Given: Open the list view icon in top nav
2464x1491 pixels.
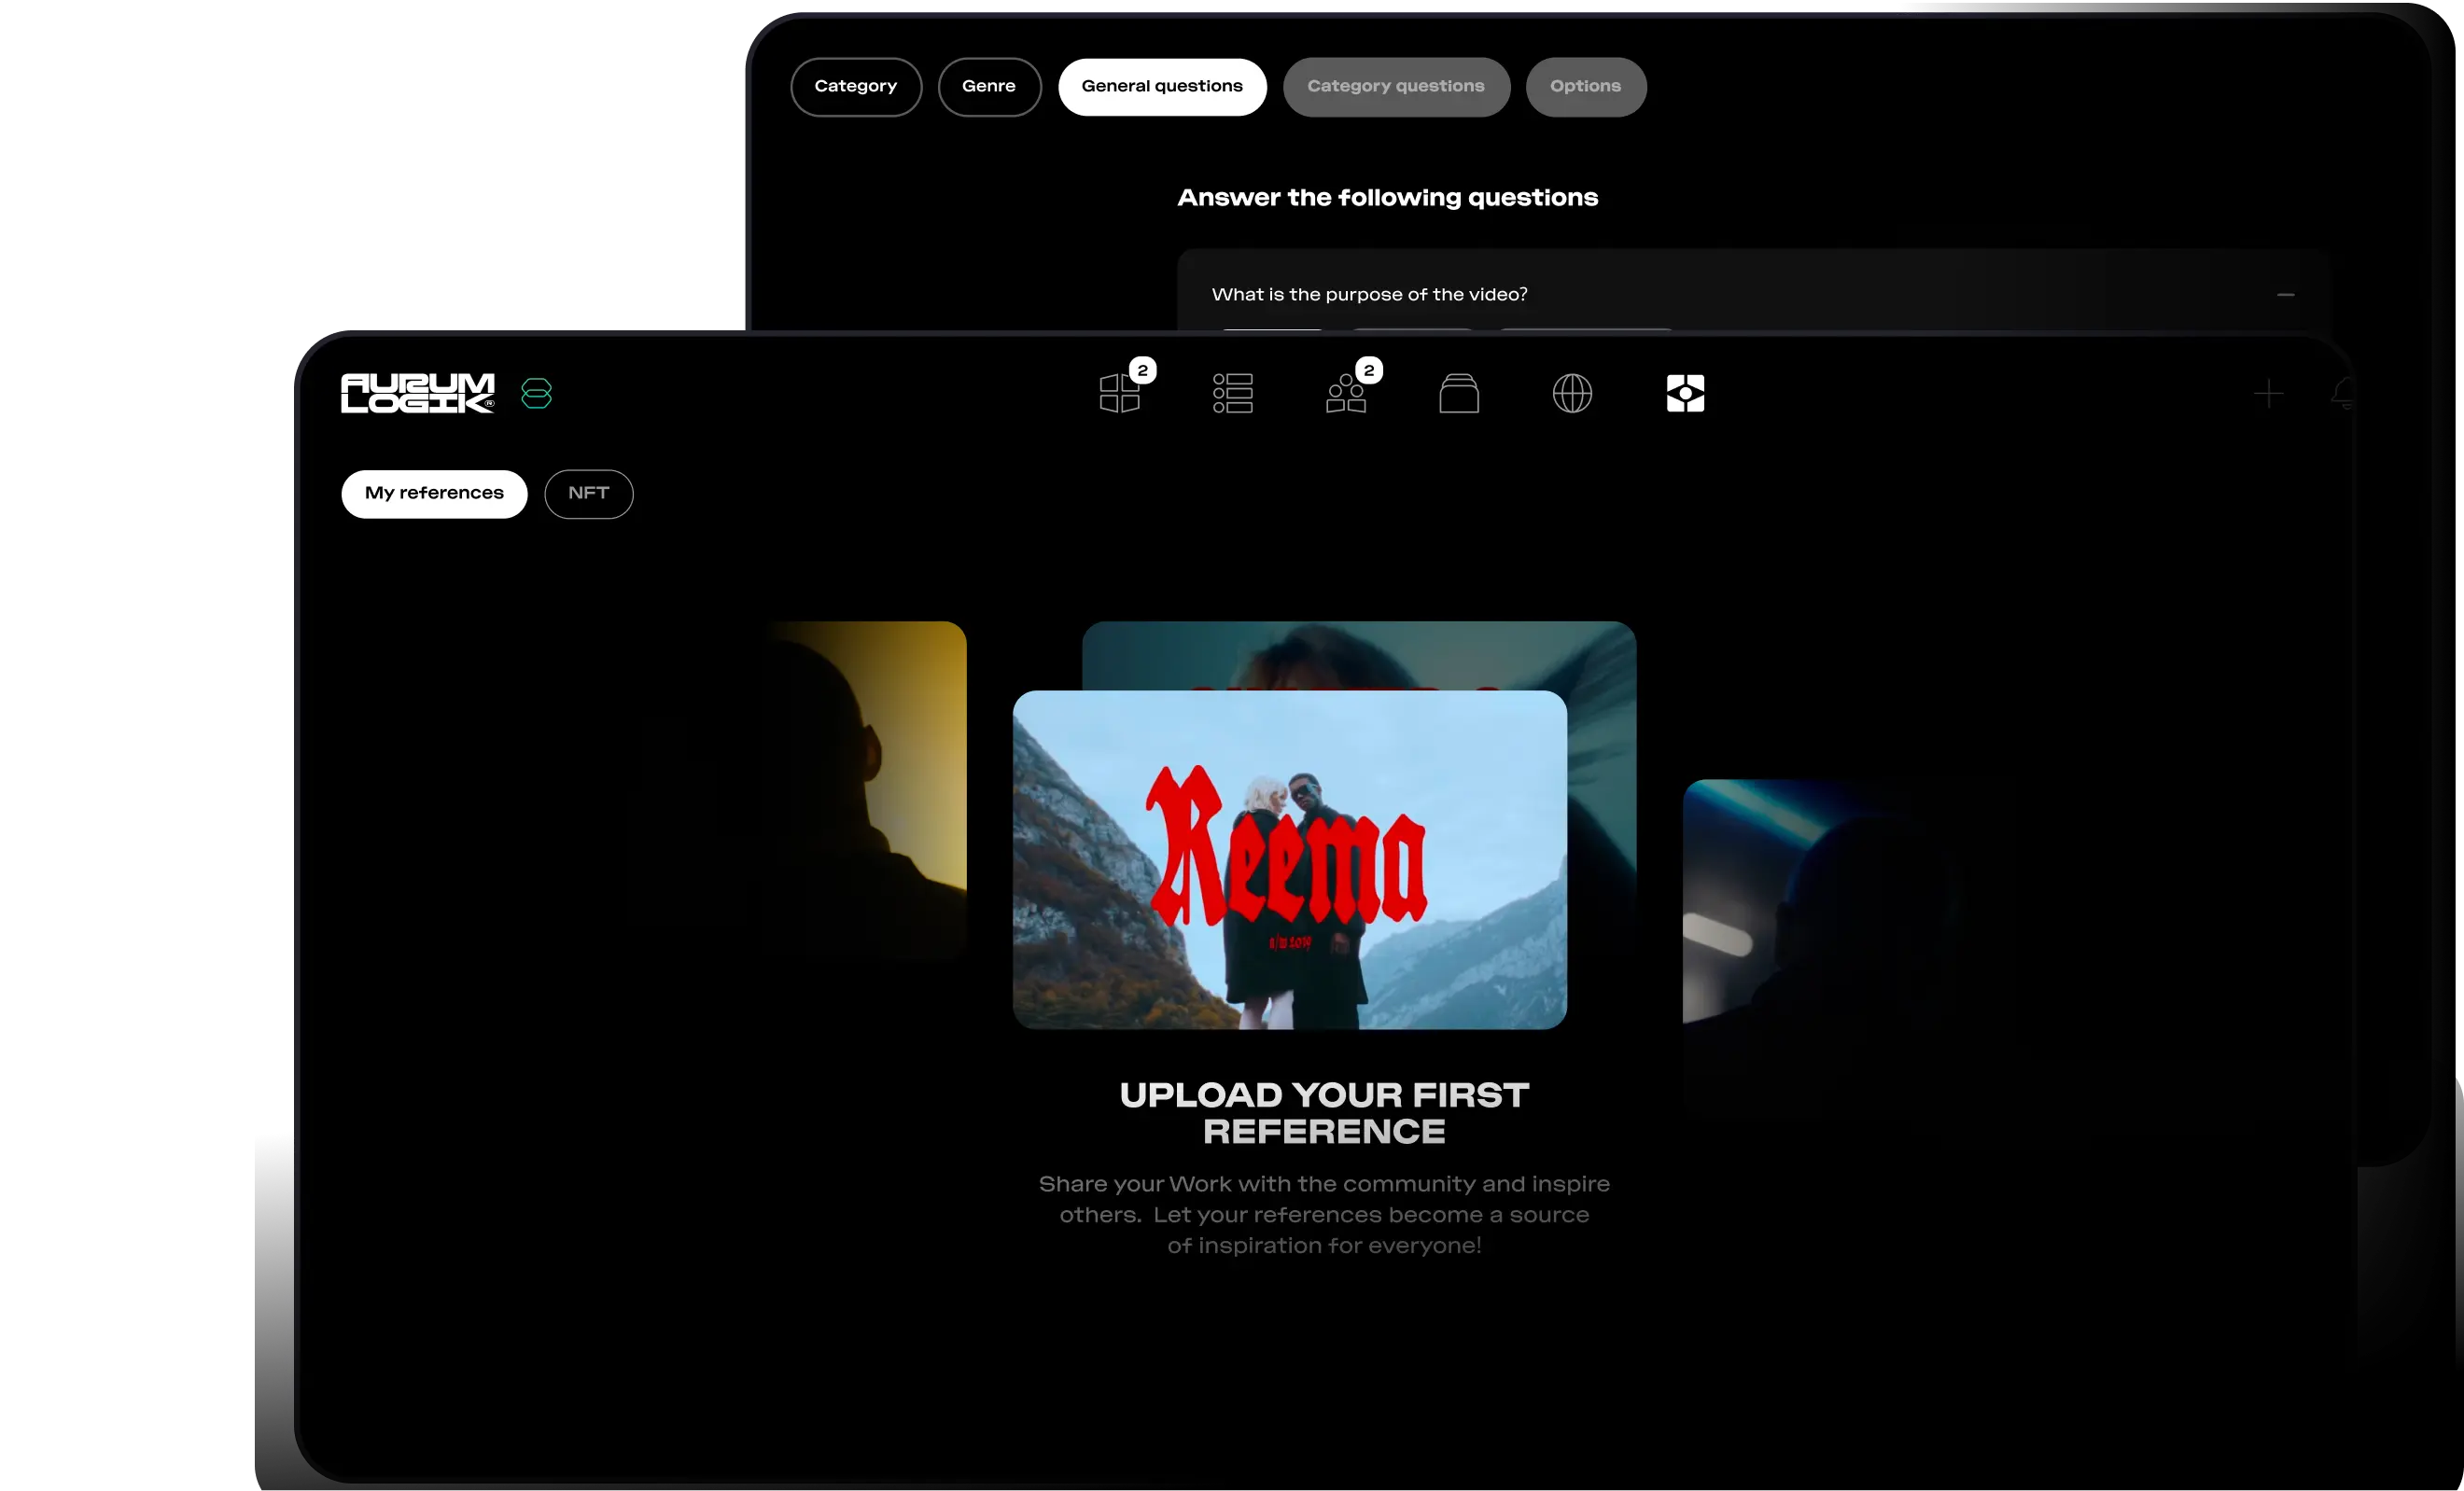Looking at the screenshot, I should pyautogui.click(x=1233, y=393).
